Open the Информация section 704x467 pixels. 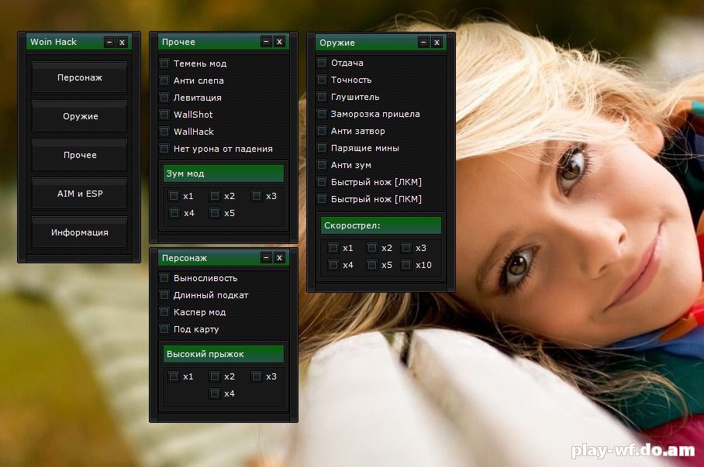pos(79,232)
